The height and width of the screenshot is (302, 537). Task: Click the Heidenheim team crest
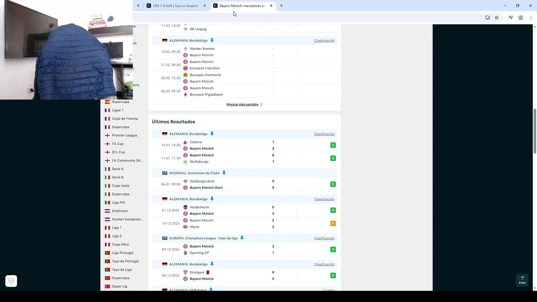click(x=185, y=207)
